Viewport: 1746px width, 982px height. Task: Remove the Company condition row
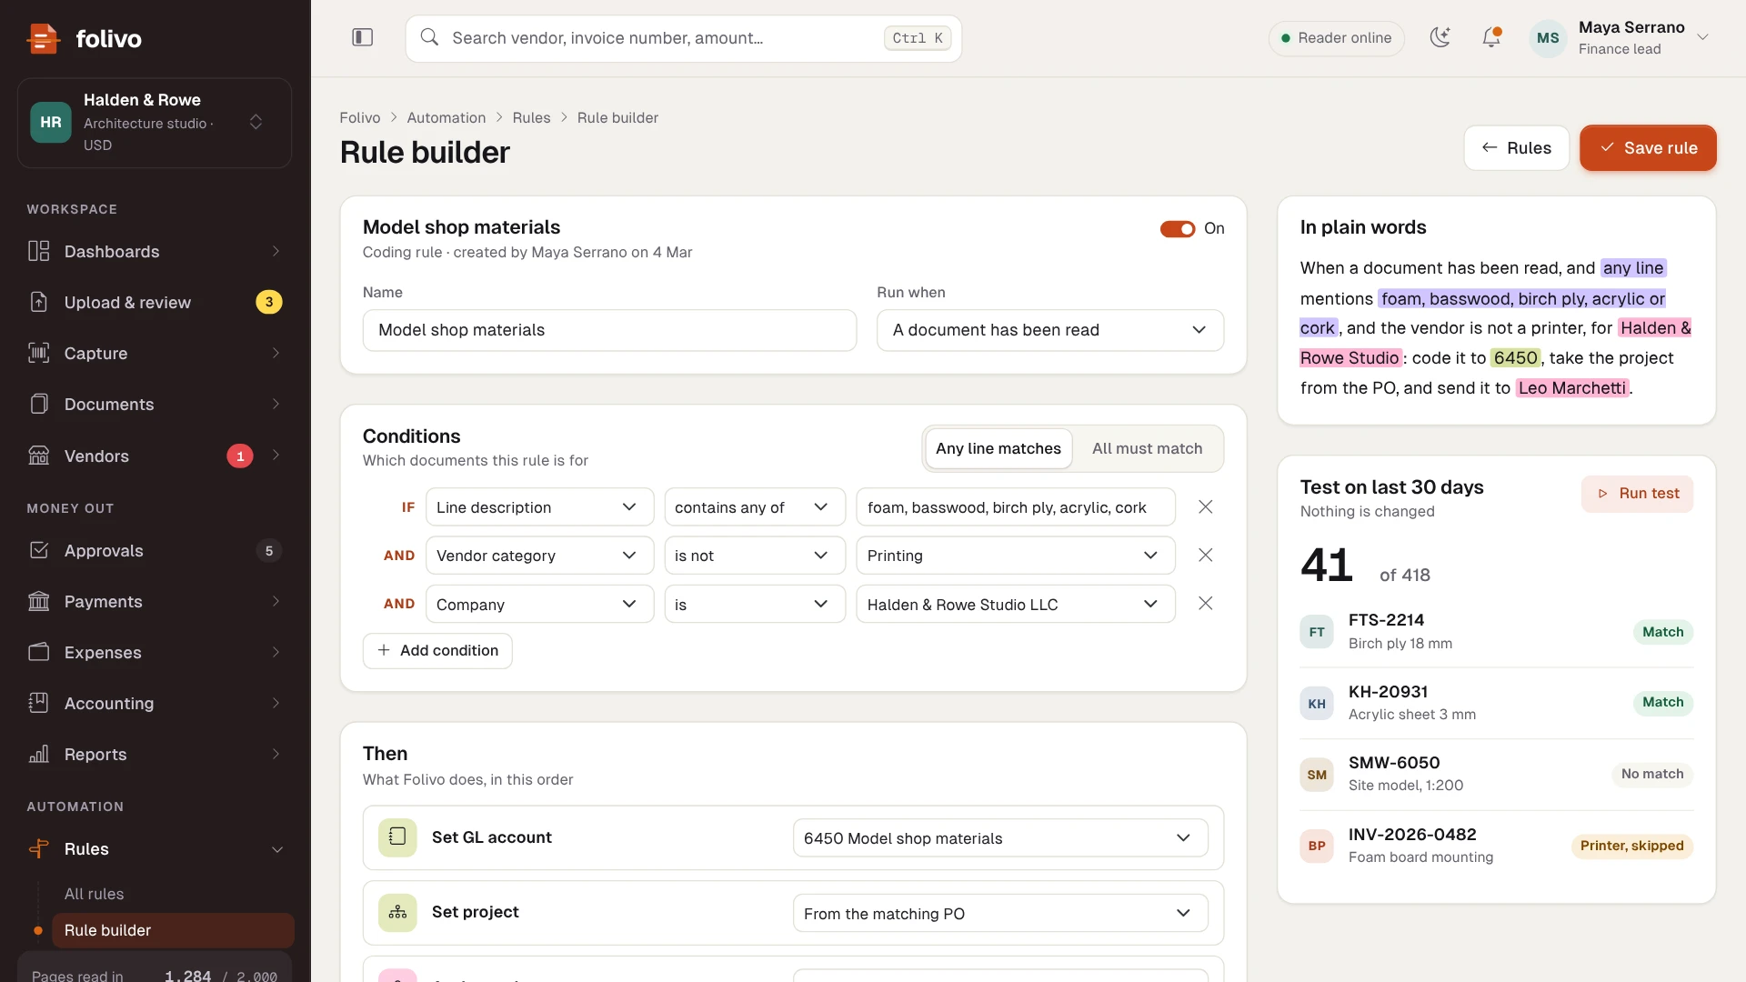tap(1205, 603)
